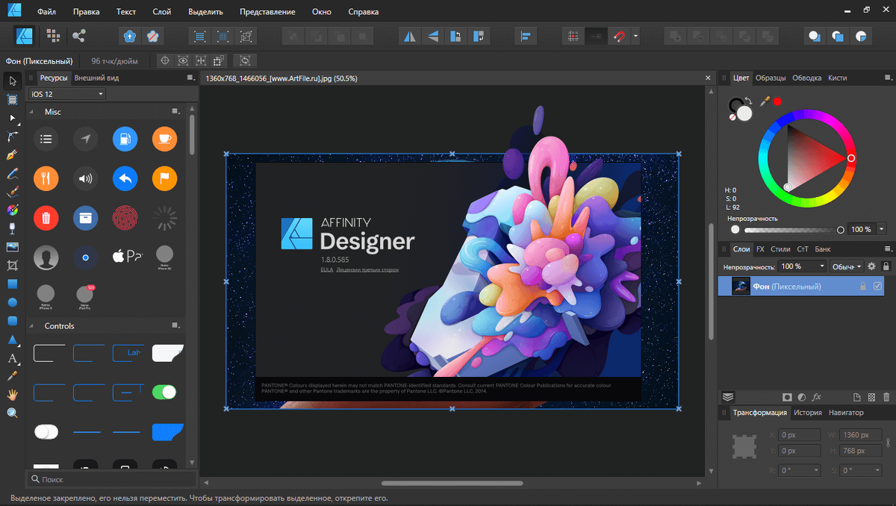
Task: Select the Crop tool
Action: coord(13,265)
